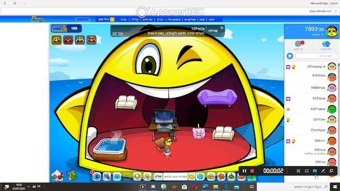This screenshot has height=191, width=340.
Task: Click the blue home button next to friend search
Action: 290,56
